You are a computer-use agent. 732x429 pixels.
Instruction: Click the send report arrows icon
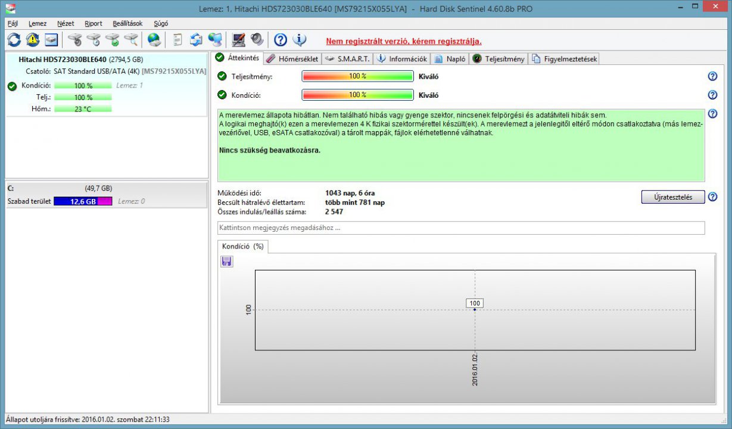[x=196, y=40]
